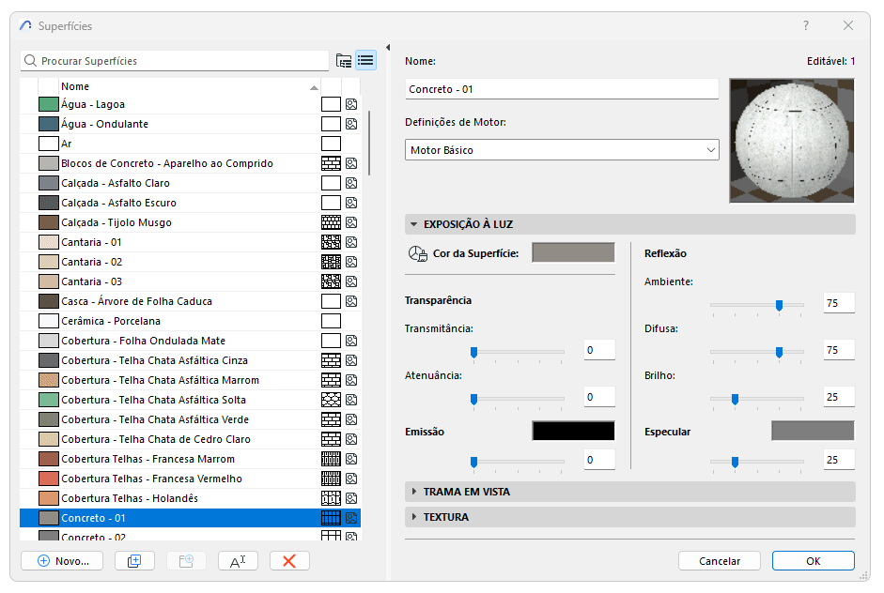Viewport: 884px width, 593px height.
Task: Click the Novo... button
Action: 61,560
